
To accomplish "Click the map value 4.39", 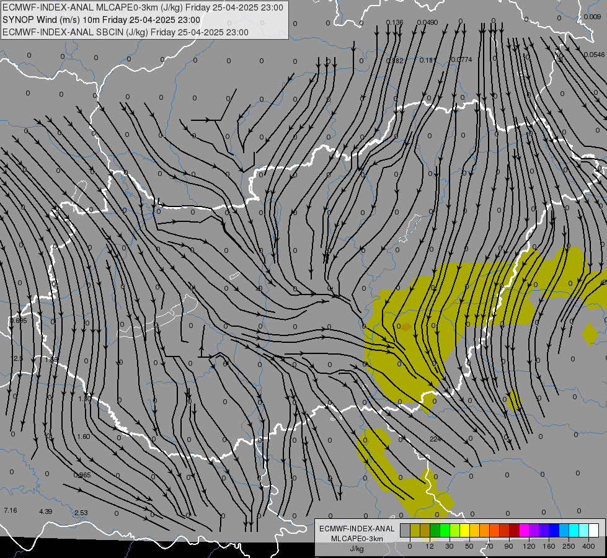I will coord(46,511).
